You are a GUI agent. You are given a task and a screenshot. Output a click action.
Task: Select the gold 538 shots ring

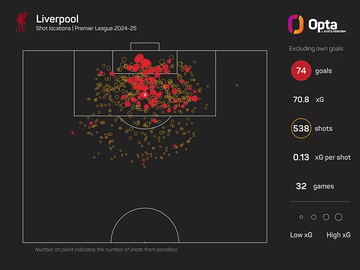pos(301,129)
